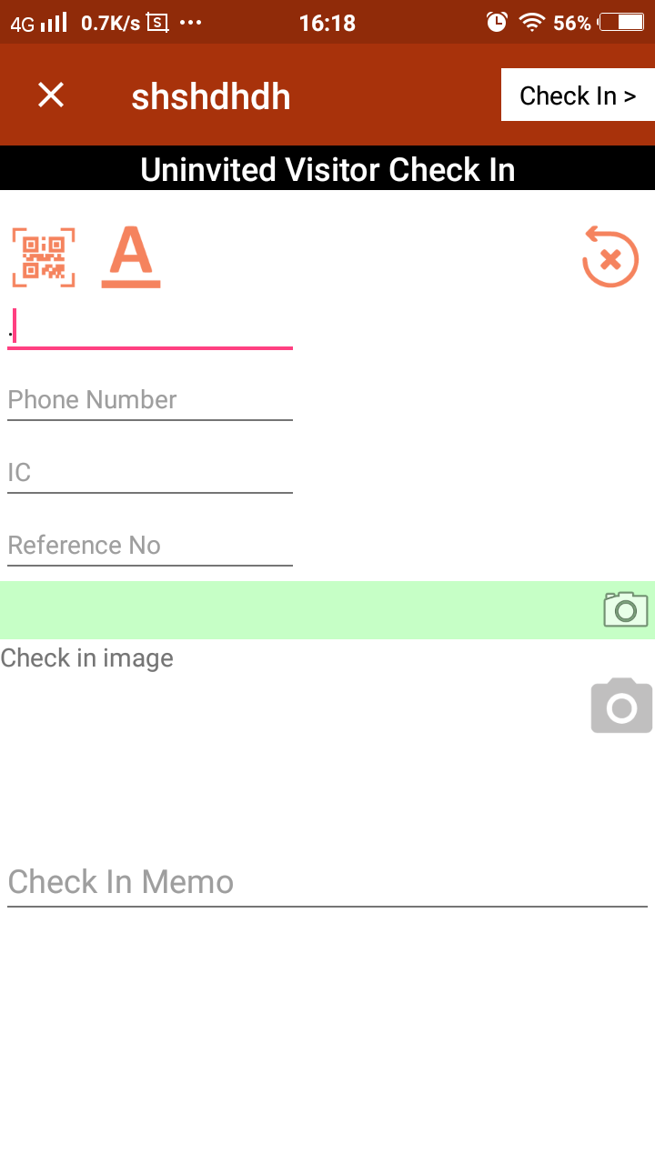The height and width of the screenshot is (1164, 655).
Task: Focus the Check In Memo field
Action: (x=327, y=882)
